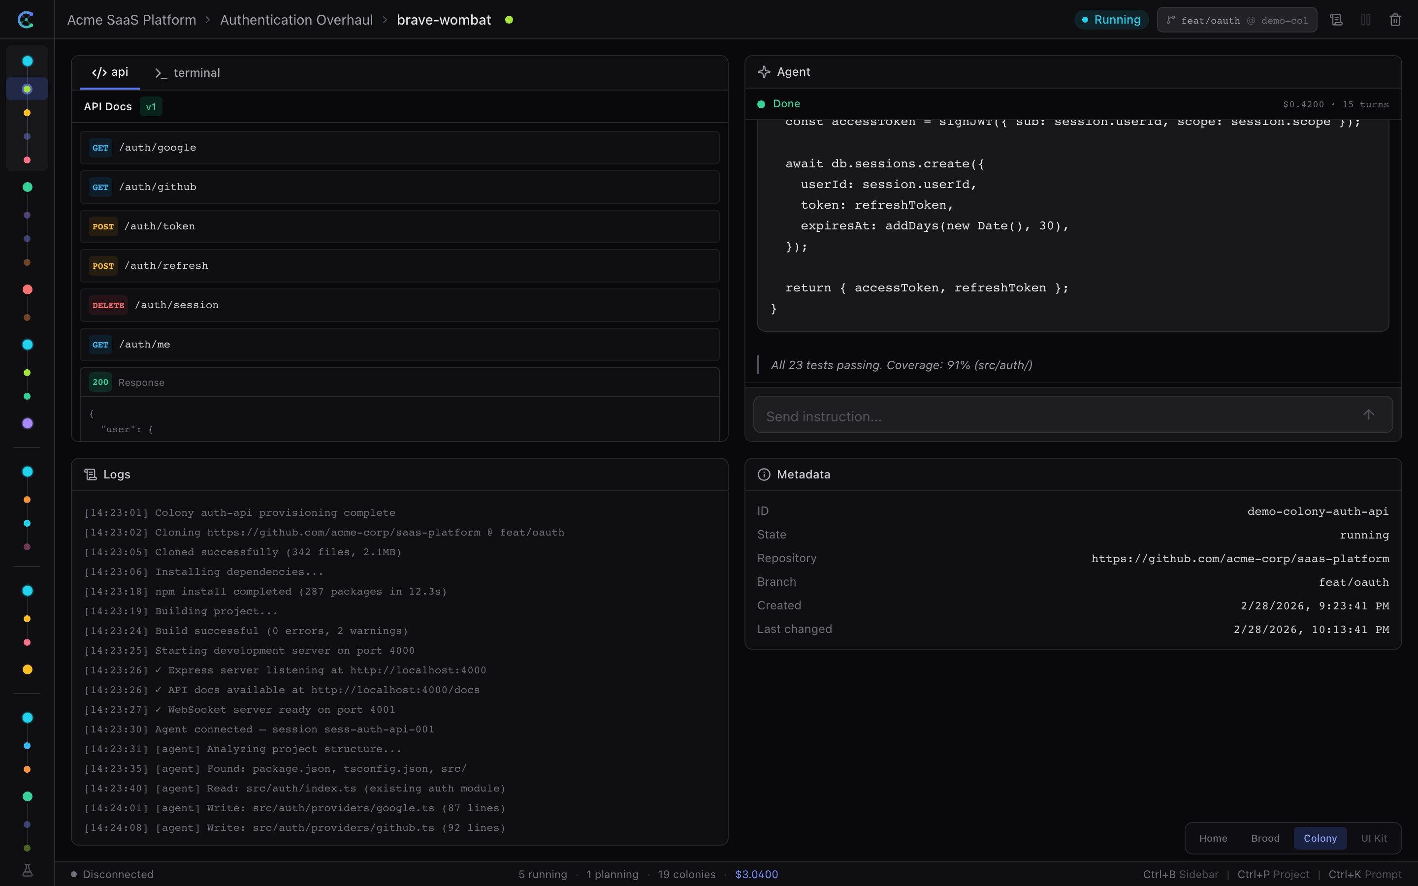Click the demo-colony-auth-api ID value
The image size is (1418, 886).
[1318, 511]
